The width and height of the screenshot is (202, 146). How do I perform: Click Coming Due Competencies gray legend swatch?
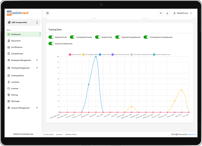[x=132, y=54]
